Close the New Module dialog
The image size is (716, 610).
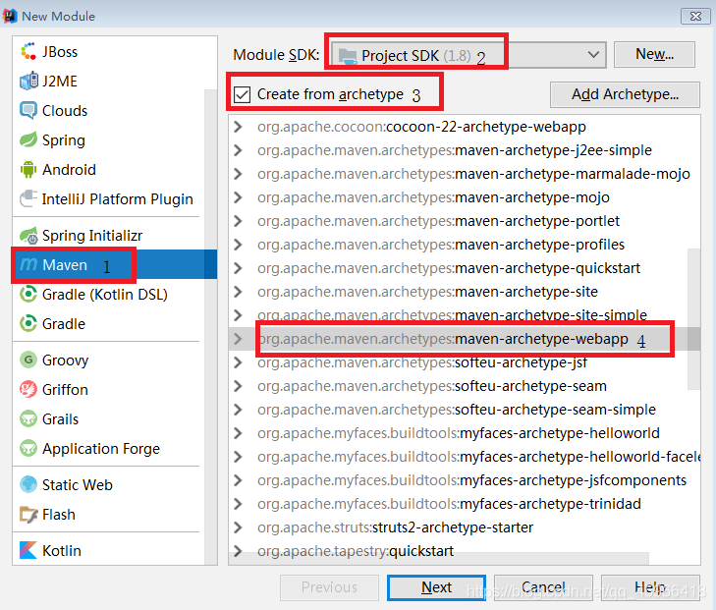coord(695,17)
